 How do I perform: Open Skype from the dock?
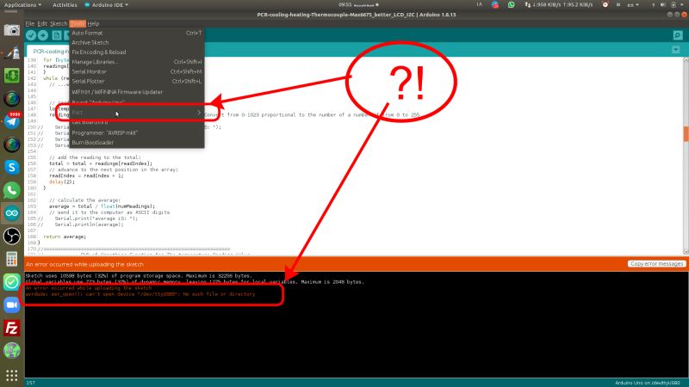pyautogui.click(x=12, y=167)
